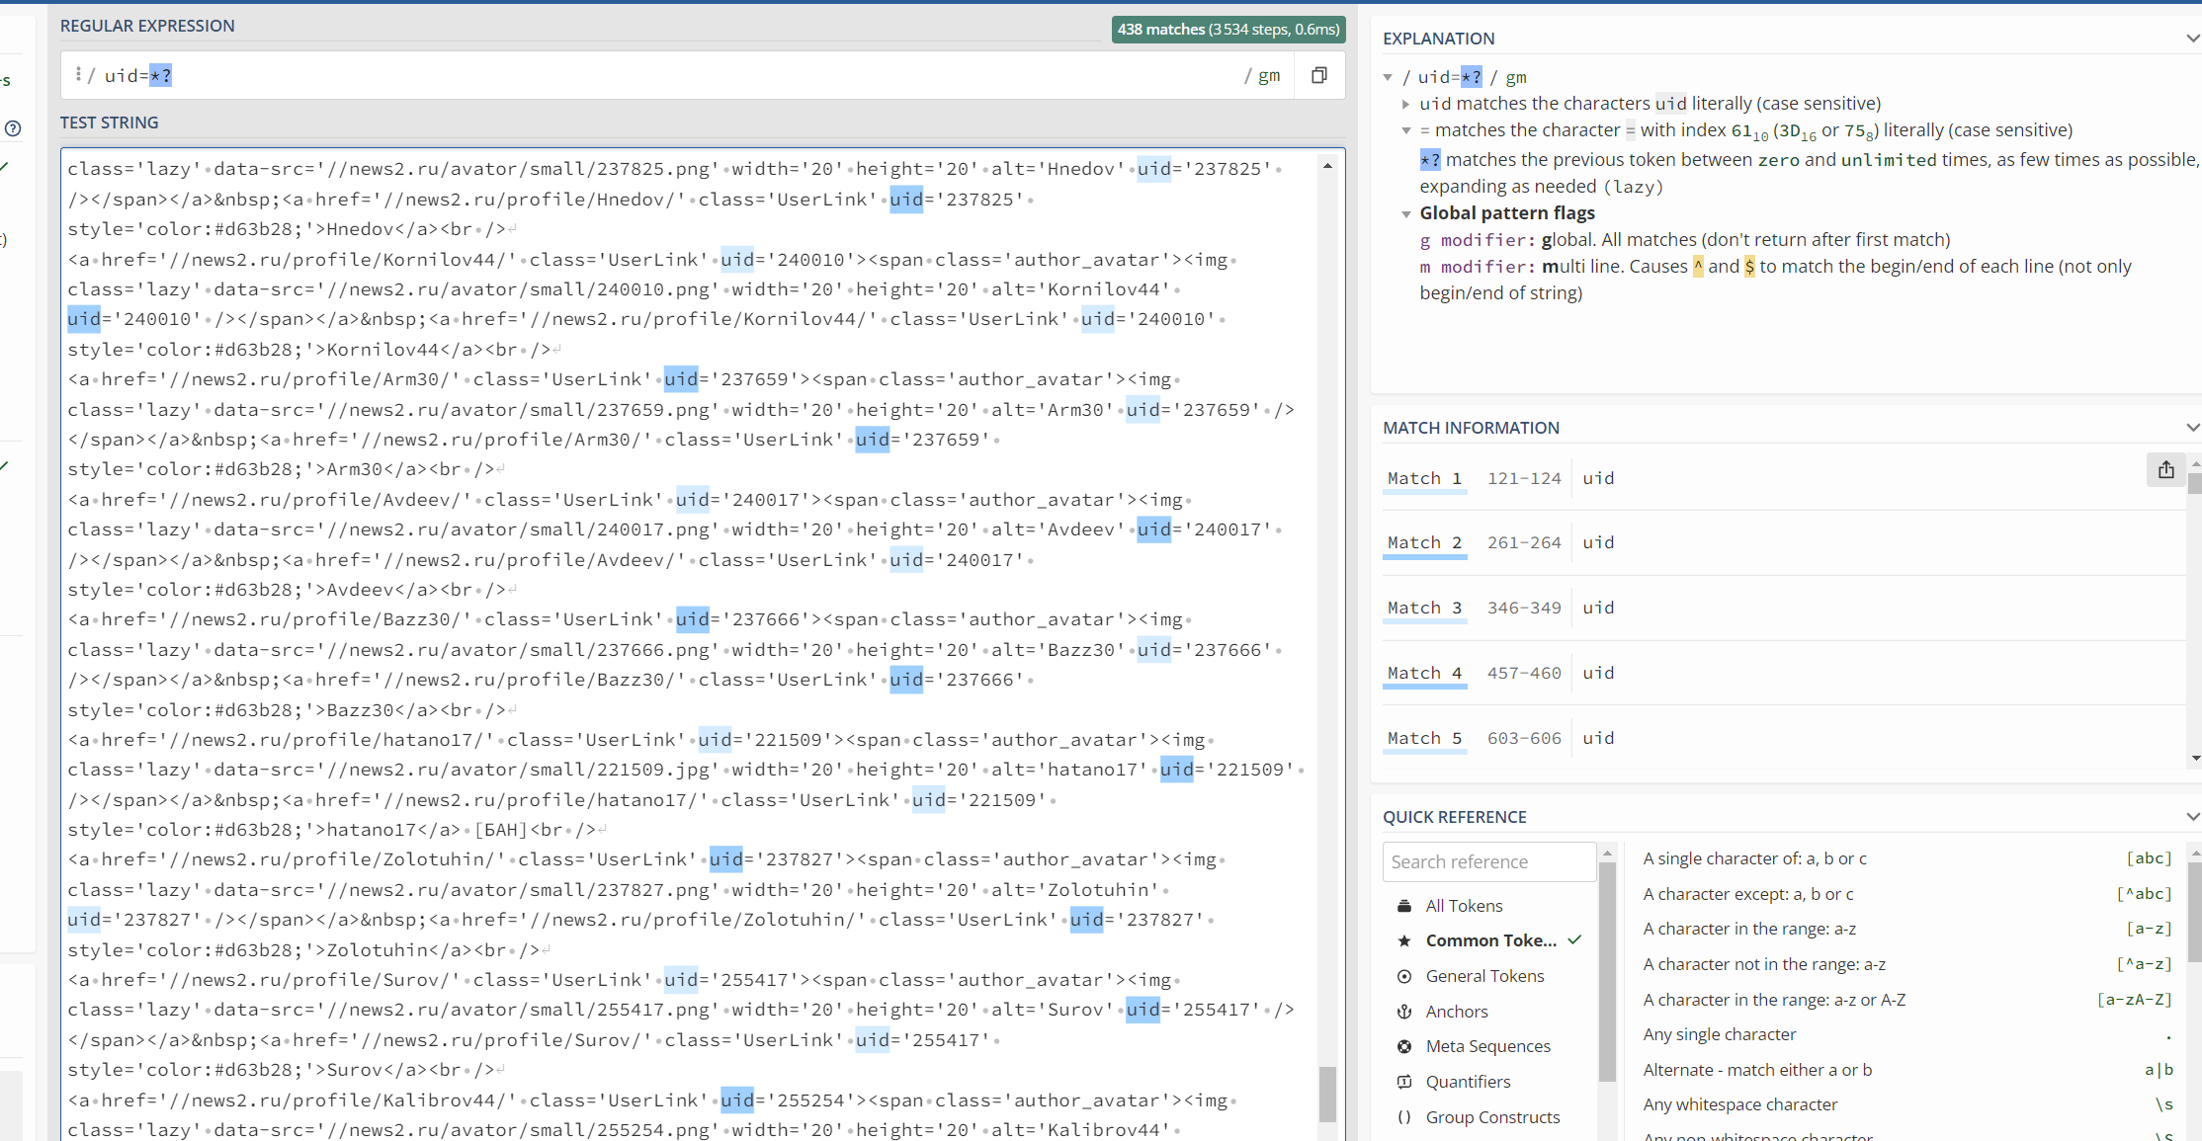This screenshot has height=1141, width=2202.
Task: Click the 'g modifier' flag explanation
Action: [1685, 240]
